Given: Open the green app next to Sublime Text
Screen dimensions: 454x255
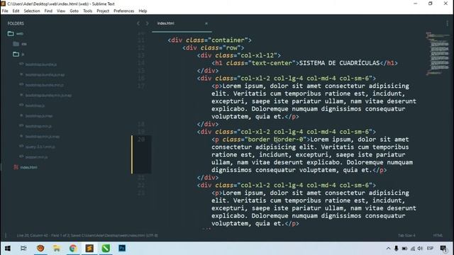Looking at the screenshot, I should [106, 248].
